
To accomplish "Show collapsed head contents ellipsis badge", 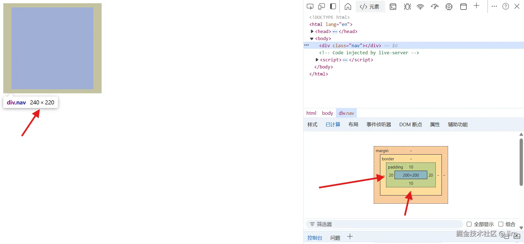I will [335, 32].
